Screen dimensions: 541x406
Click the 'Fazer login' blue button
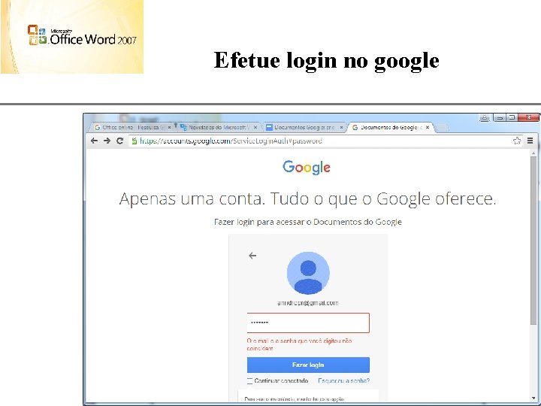coord(308,365)
